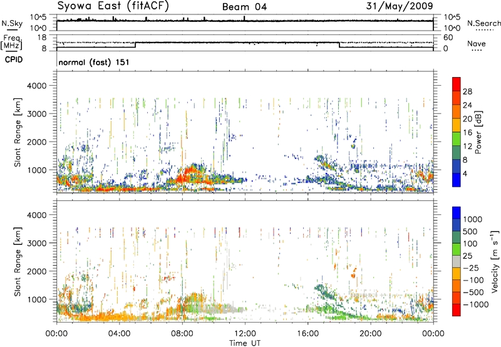Click the 28 label on power colorbar

(x=467, y=91)
